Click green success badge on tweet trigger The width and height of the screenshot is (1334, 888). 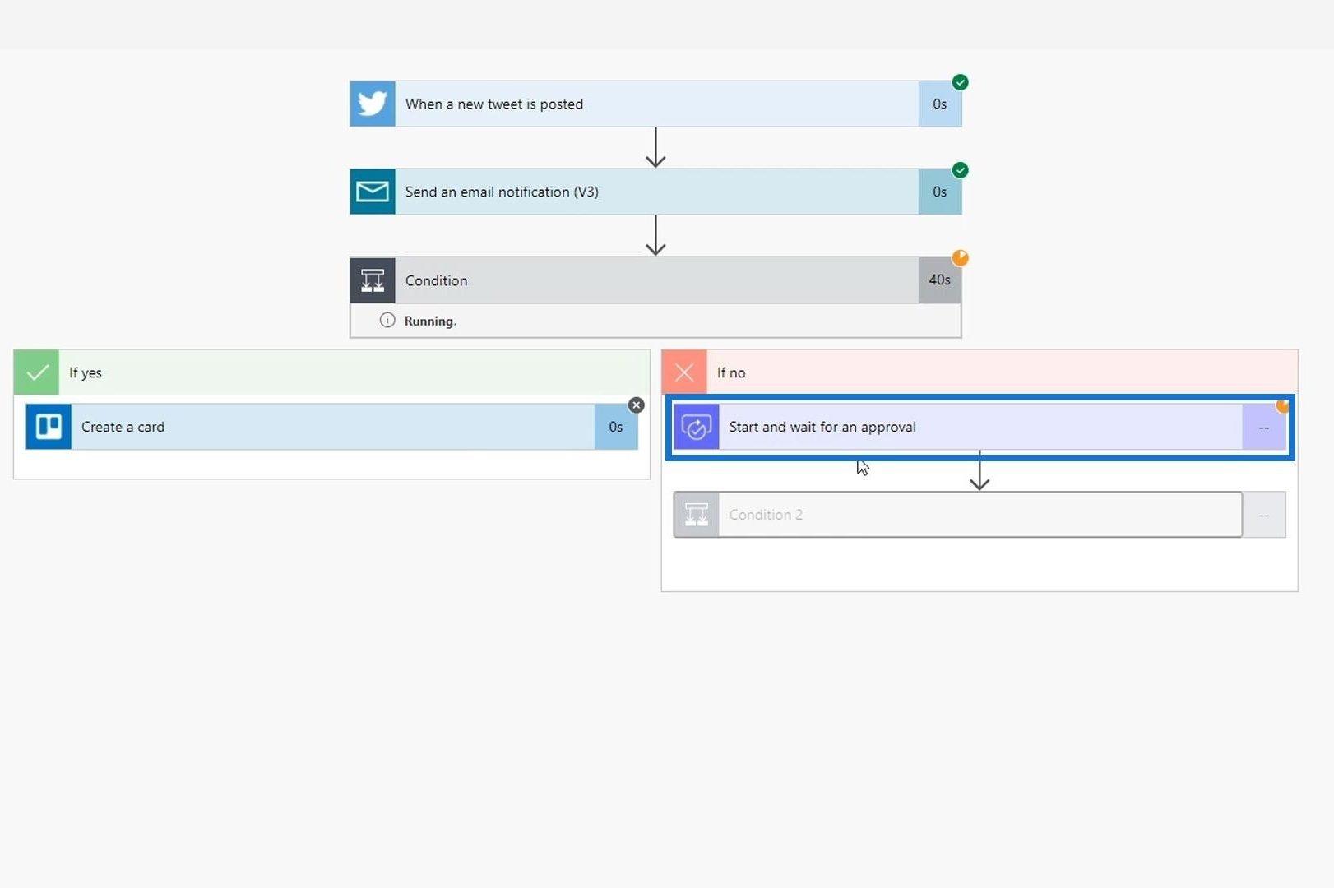coord(960,82)
